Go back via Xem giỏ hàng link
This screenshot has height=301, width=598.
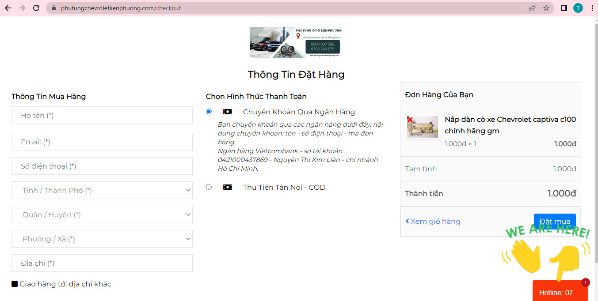(x=433, y=221)
